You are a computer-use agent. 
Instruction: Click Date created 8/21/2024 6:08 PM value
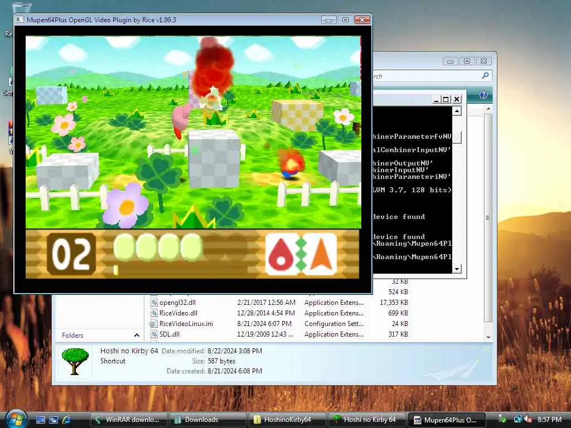[235, 371]
